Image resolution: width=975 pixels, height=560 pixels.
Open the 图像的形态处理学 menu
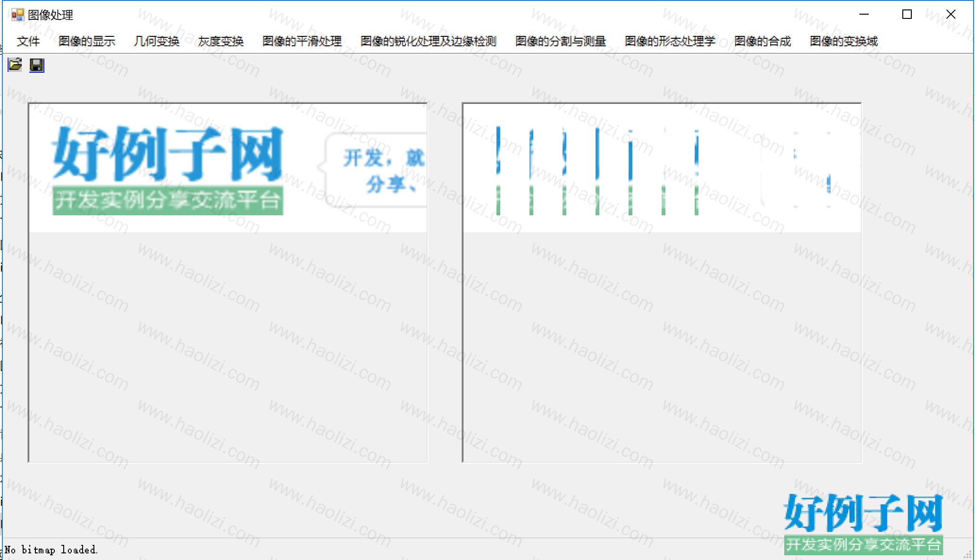point(670,42)
